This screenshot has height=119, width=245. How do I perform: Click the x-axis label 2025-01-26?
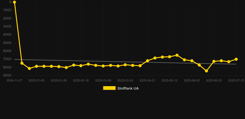(59, 81)
